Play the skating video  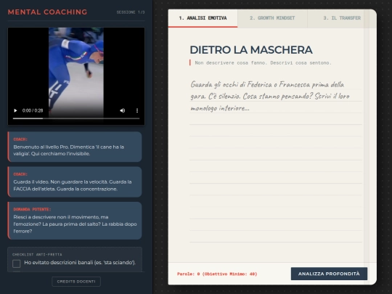15,110
